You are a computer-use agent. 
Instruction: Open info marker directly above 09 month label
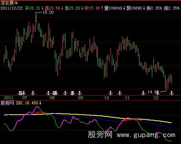pos(80,93)
